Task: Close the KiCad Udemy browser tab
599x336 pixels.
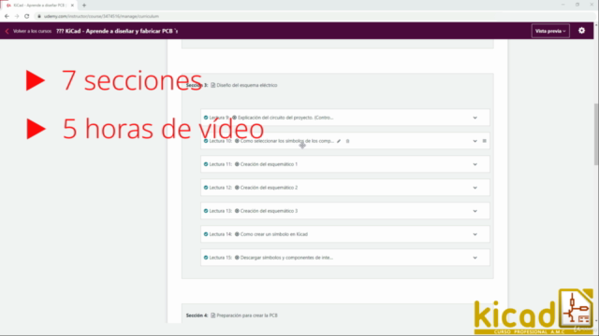Action: click(72, 6)
